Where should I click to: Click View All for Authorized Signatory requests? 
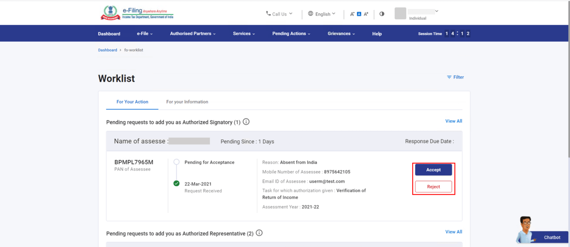[454, 121]
